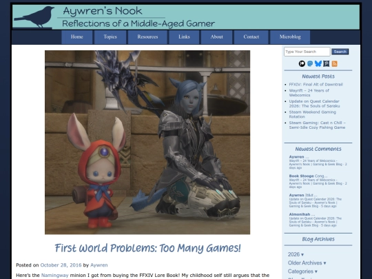Click the Reflections of a Middle-Aged Gamer tagline
Image resolution: width=372 pixels, height=279 pixels.
click(138, 23)
